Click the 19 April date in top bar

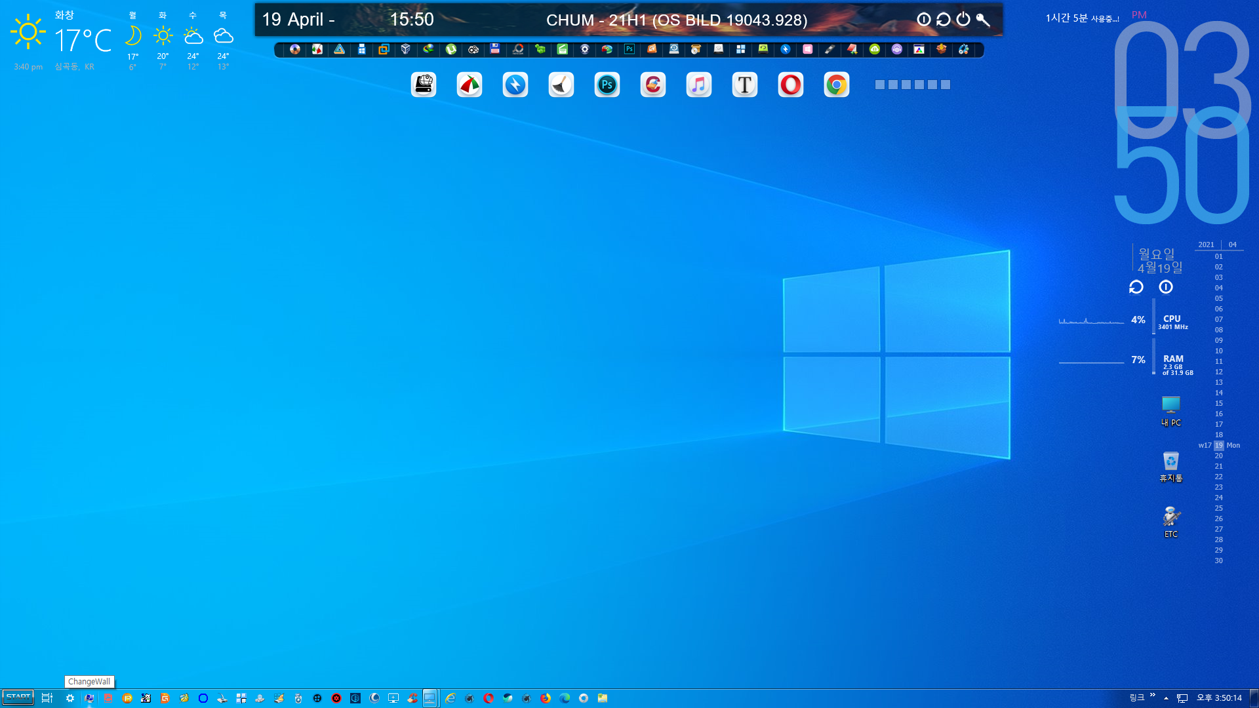(x=298, y=20)
